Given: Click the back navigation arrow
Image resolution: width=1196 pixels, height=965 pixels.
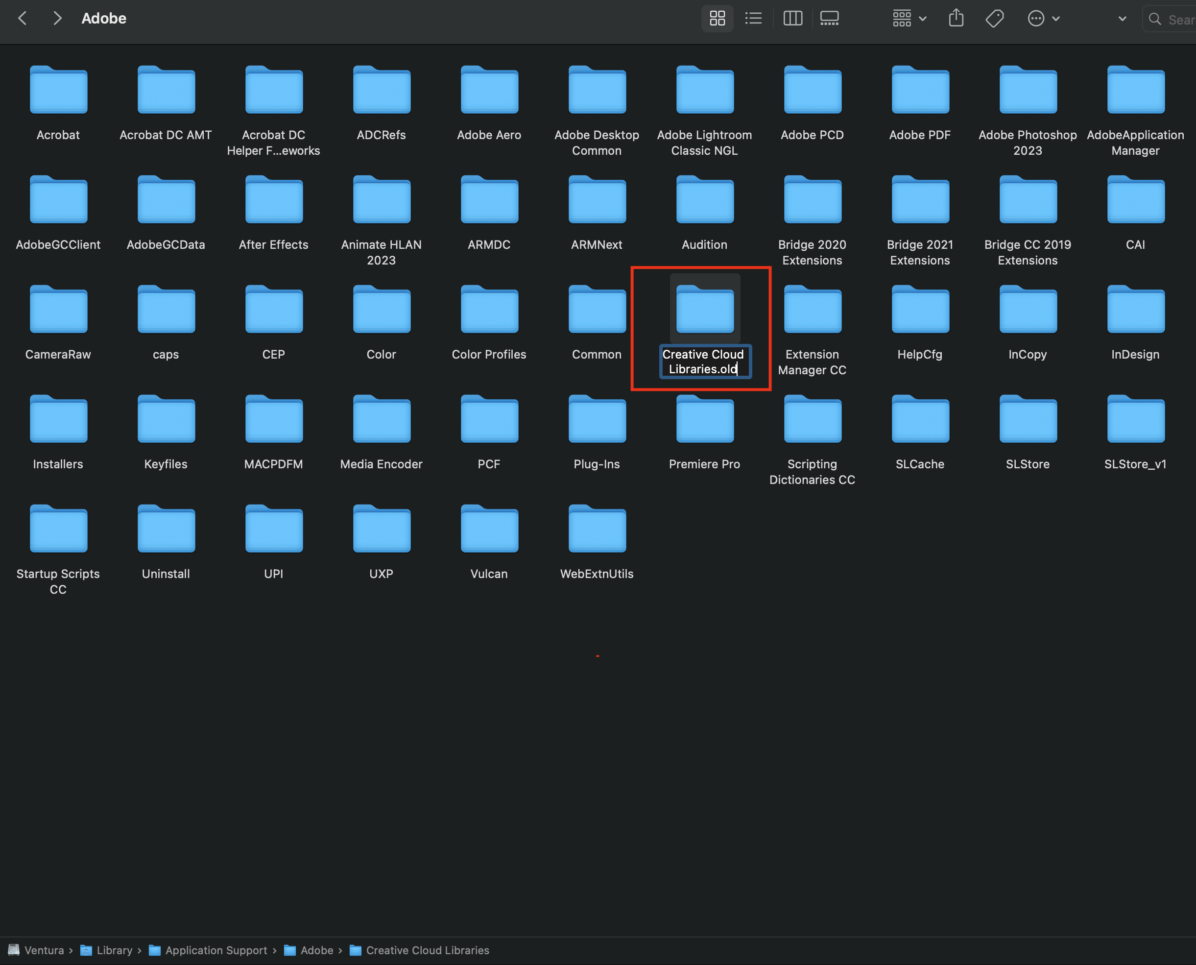Looking at the screenshot, I should [x=22, y=18].
